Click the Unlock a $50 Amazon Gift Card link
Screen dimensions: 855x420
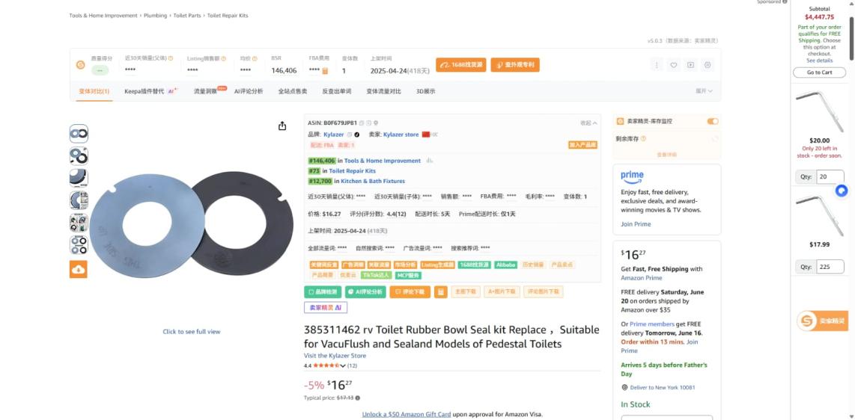(407, 415)
